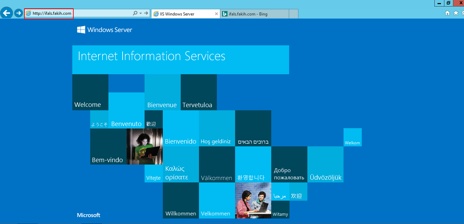Click the Hebrew ברוכים הבאים tile

tap(253, 128)
